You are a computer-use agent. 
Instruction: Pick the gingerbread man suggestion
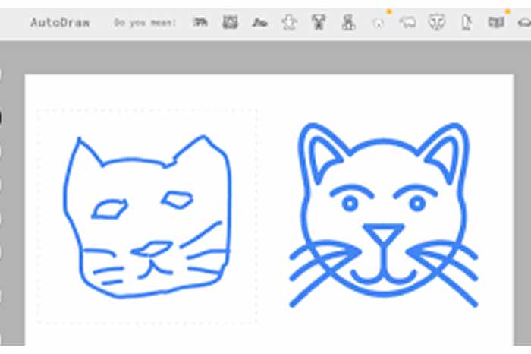(289, 23)
